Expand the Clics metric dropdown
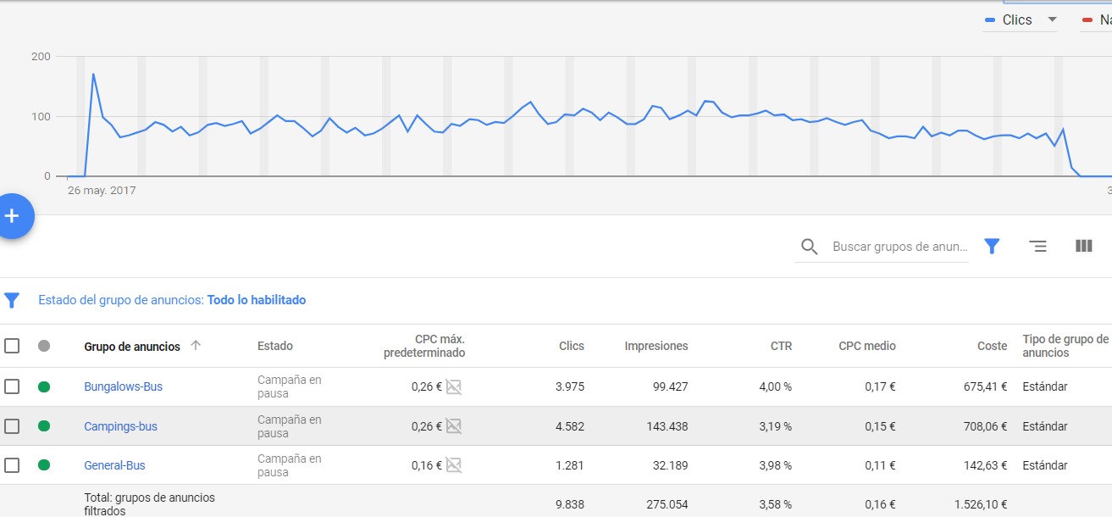 [x=1052, y=19]
